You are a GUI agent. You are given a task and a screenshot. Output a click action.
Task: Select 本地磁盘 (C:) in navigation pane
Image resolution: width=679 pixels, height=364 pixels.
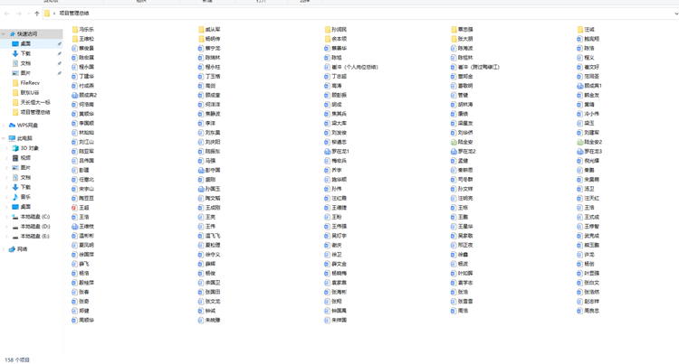[x=34, y=217]
